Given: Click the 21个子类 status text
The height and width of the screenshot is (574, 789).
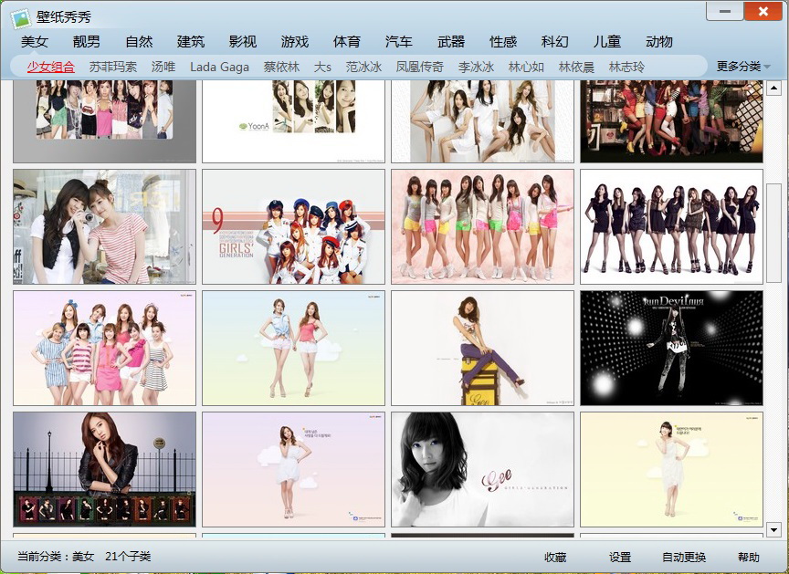Looking at the screenshot, I should pyautogui.click(x=128, y=557).
